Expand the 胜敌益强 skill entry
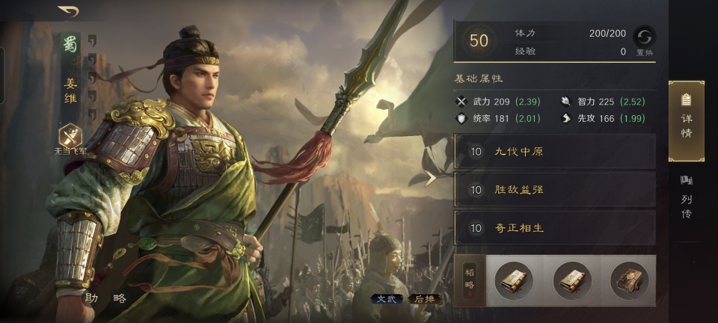Viewport: 718px width, 323px height. tap(554, 189)
